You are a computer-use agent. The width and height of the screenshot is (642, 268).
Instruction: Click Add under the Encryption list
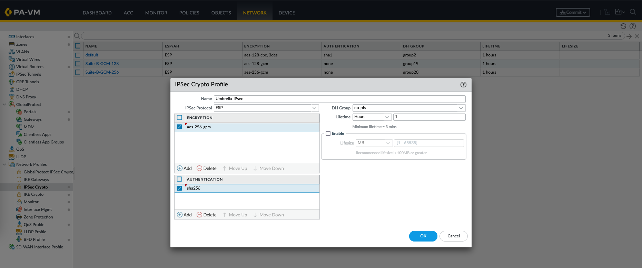click(184, 168)
